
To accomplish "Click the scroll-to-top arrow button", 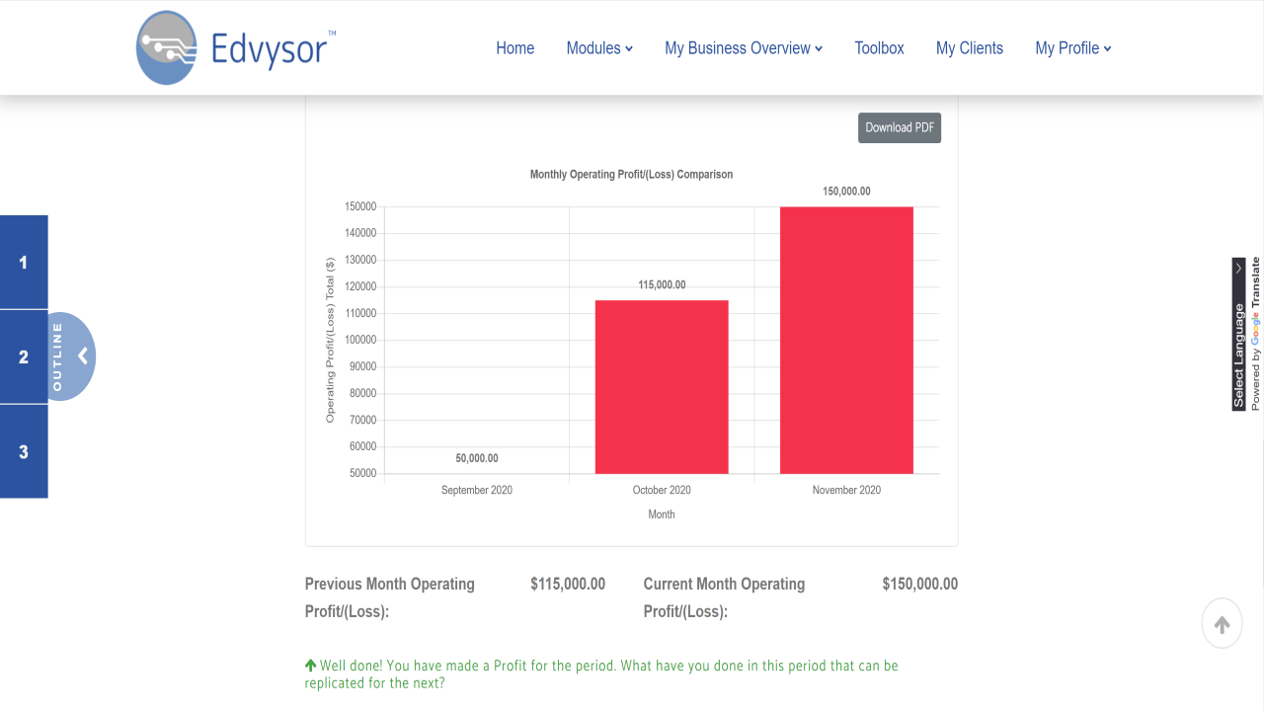I will (1222, 624).
